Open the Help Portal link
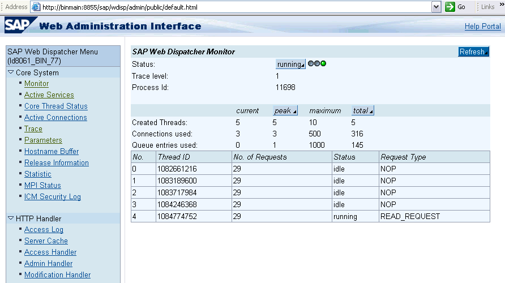This screenshot has width=505, height=283. tap(482, 27)
